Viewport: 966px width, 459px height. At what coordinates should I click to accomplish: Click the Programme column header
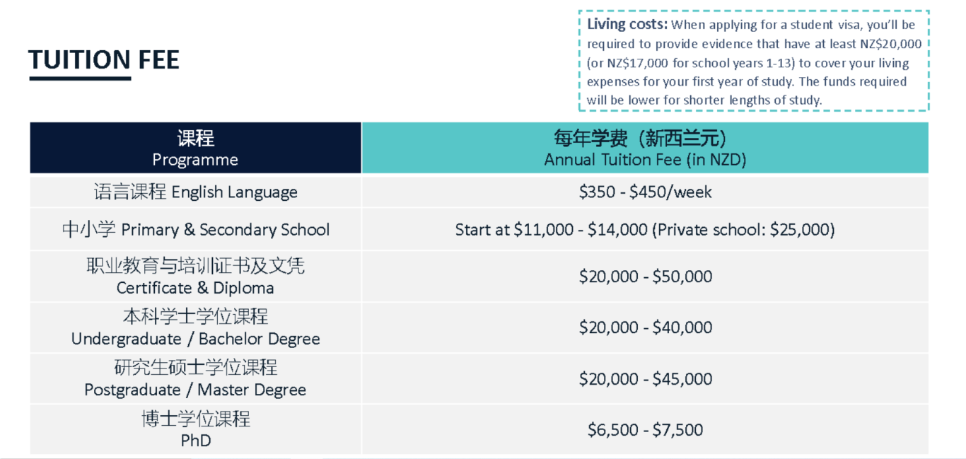tap(195, 148)
